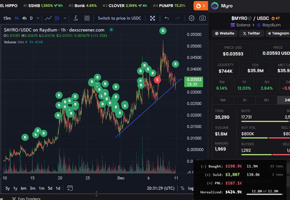Select the 6H stats tab
Viewport: 290px width, 200px height.
(266, 100)
